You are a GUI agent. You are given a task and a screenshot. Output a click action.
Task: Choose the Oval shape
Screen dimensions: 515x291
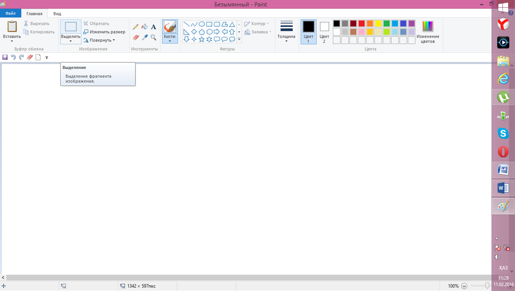point(202,24)
